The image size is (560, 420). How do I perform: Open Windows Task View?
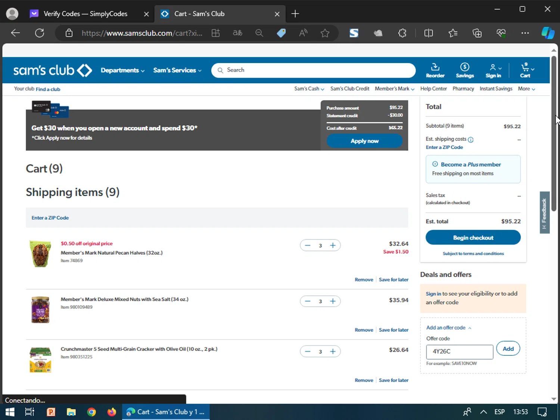pos(29,412)
